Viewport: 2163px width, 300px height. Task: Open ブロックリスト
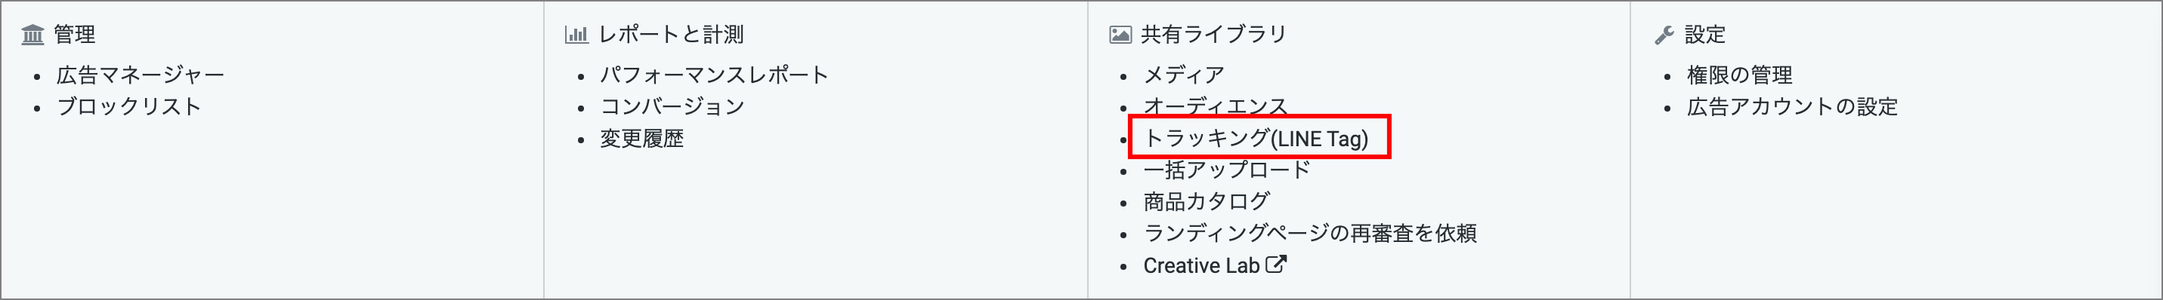tap(129, 106)
